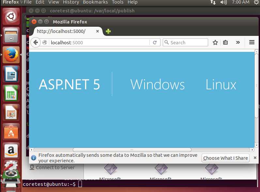Click the horizontal scrollbar right arrow
The width and height of the screenshot is (260, 192).
tap(252, 150)
